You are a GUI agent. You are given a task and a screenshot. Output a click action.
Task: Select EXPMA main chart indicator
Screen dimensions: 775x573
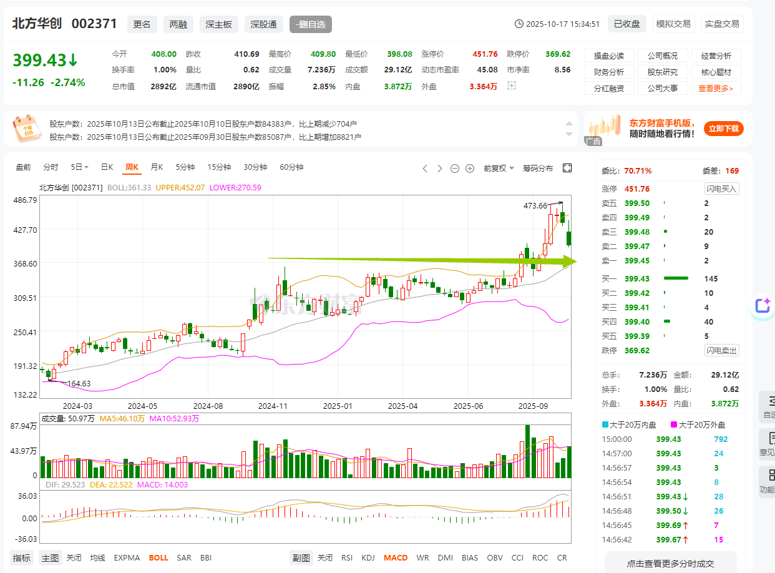[127, 557]
